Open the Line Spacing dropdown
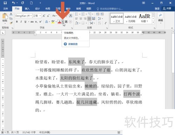The image size is (175, 135). [100, 19]
